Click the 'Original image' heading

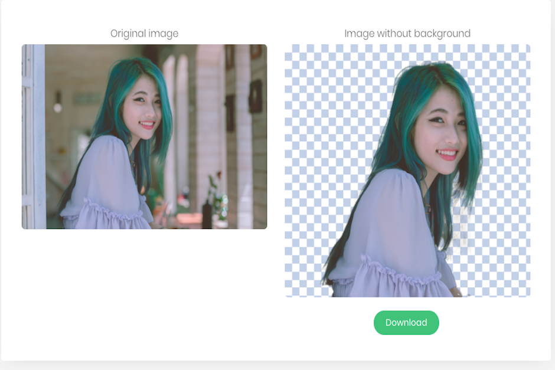pos(143,34)
